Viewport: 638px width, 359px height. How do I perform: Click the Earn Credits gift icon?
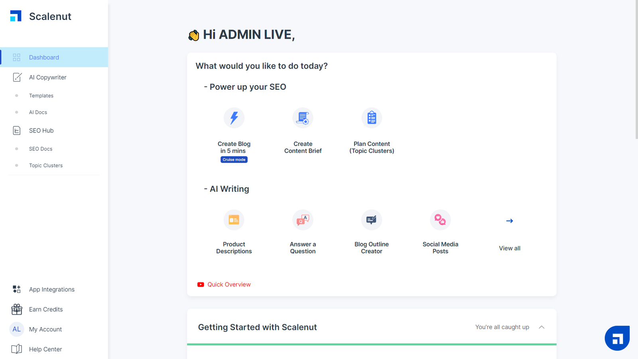click(17, 310)
